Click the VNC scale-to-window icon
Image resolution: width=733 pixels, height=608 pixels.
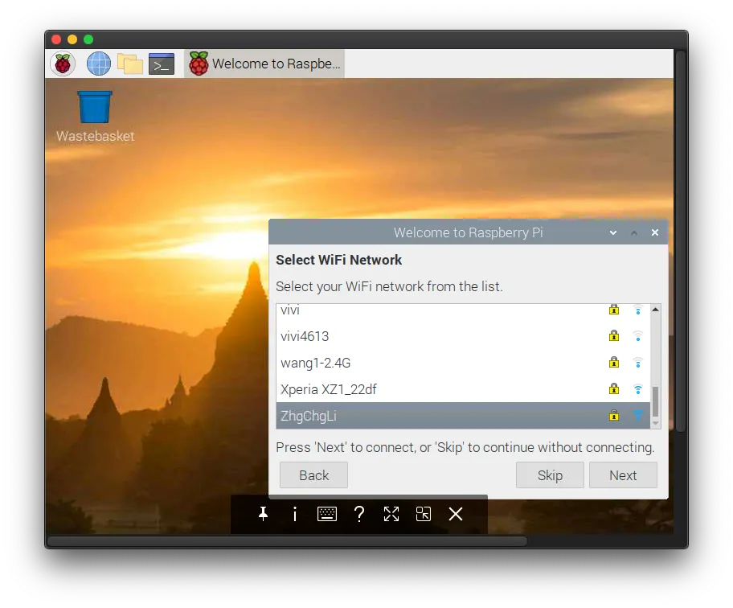[x=424, y=514]
